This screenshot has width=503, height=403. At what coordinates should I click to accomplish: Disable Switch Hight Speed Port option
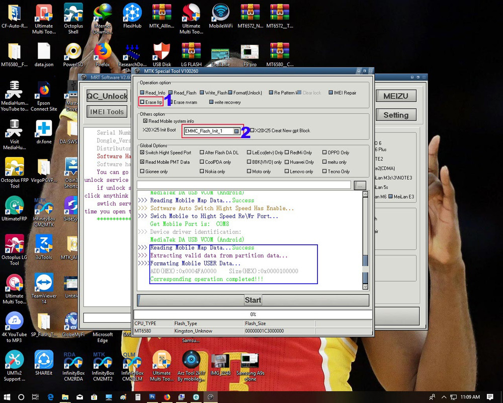pos(142,153)
